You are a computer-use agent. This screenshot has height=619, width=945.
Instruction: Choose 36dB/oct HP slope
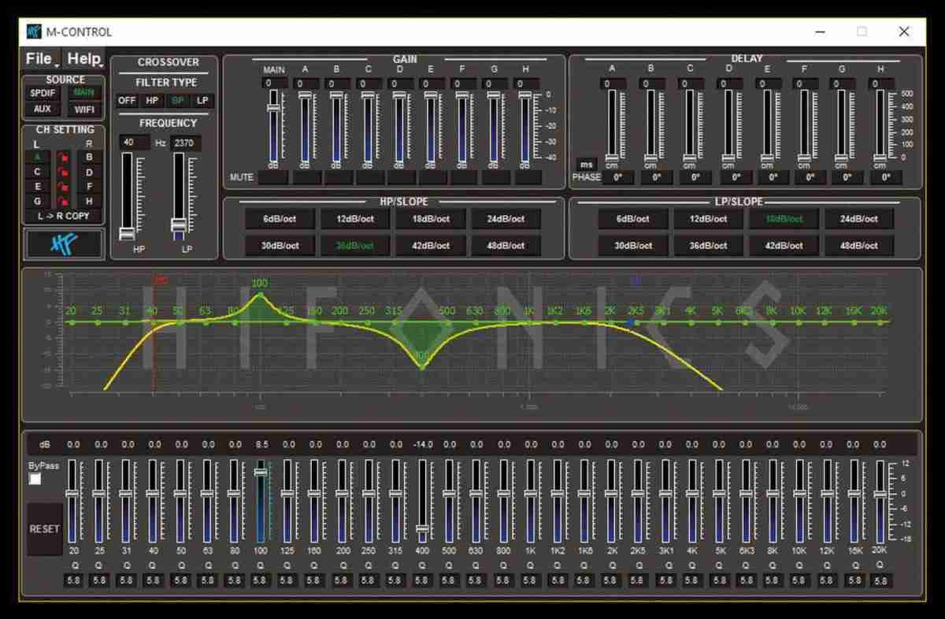tap(354, 245)
